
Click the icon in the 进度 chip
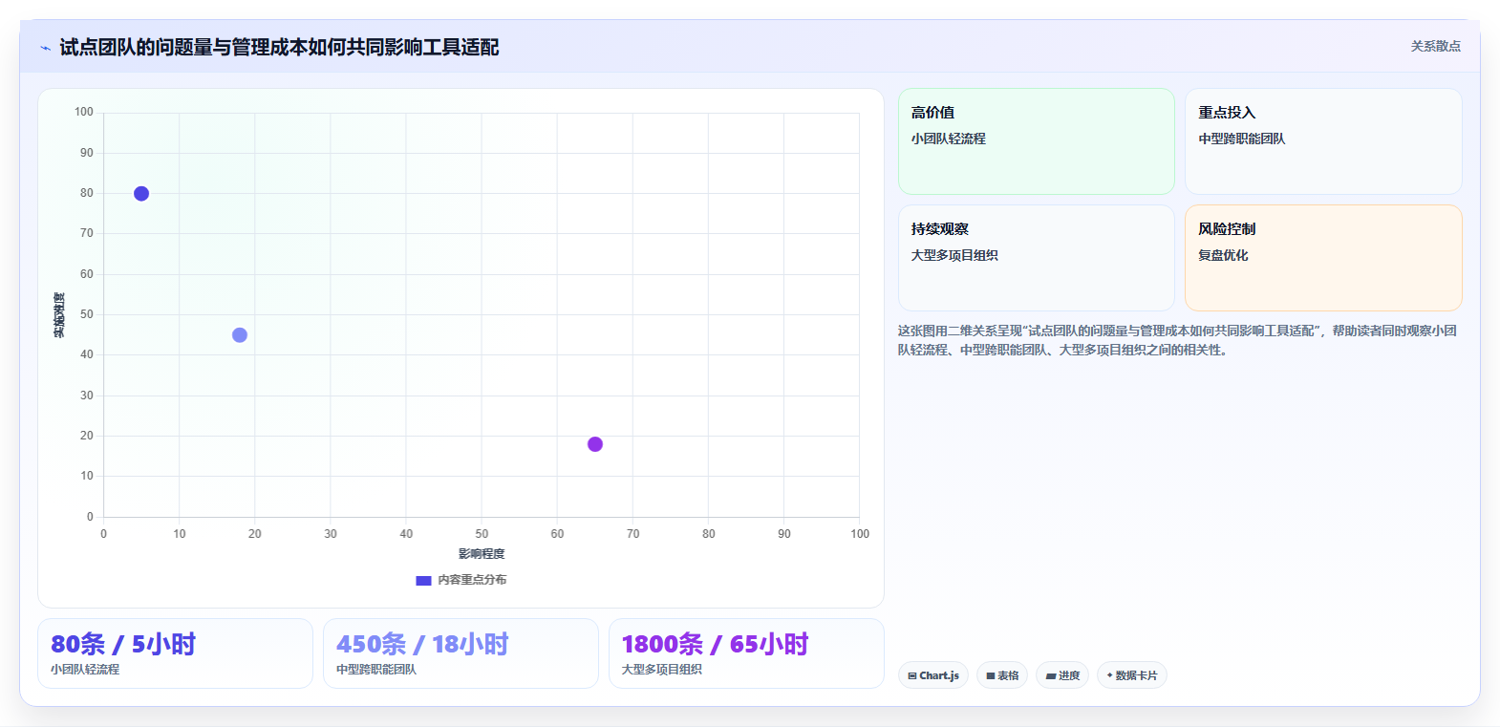1051,675
